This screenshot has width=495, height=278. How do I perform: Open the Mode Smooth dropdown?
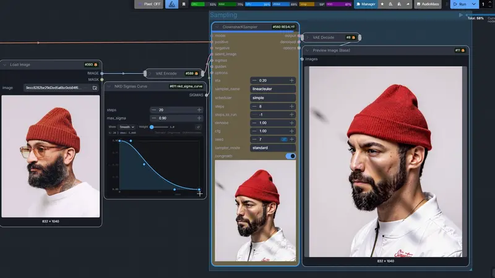[x=127, y=127]
